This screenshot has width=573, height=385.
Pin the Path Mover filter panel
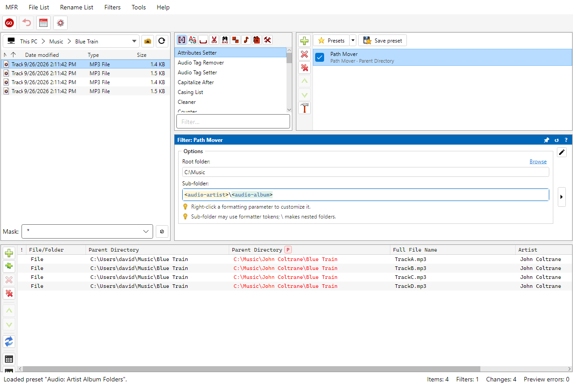pos(547,140)
